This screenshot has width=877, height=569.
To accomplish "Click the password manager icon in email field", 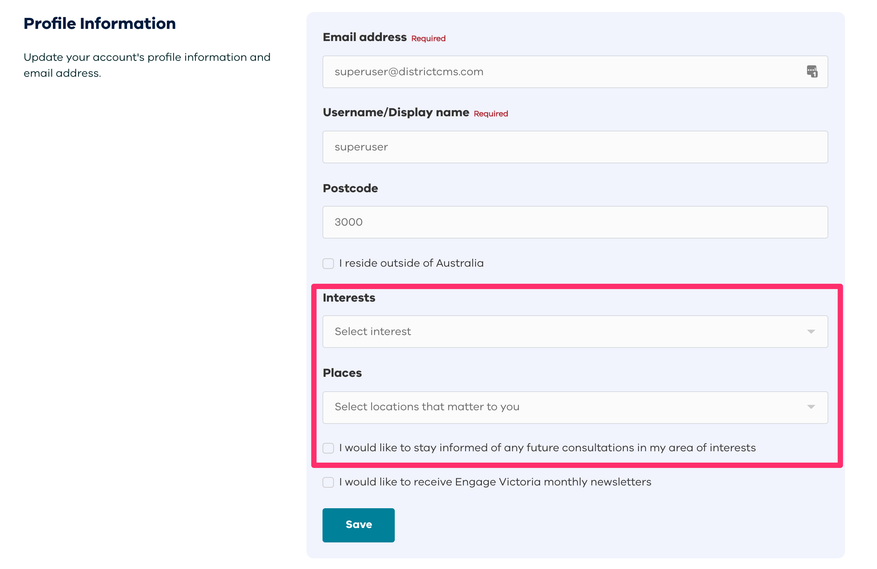I will point(812,71).
